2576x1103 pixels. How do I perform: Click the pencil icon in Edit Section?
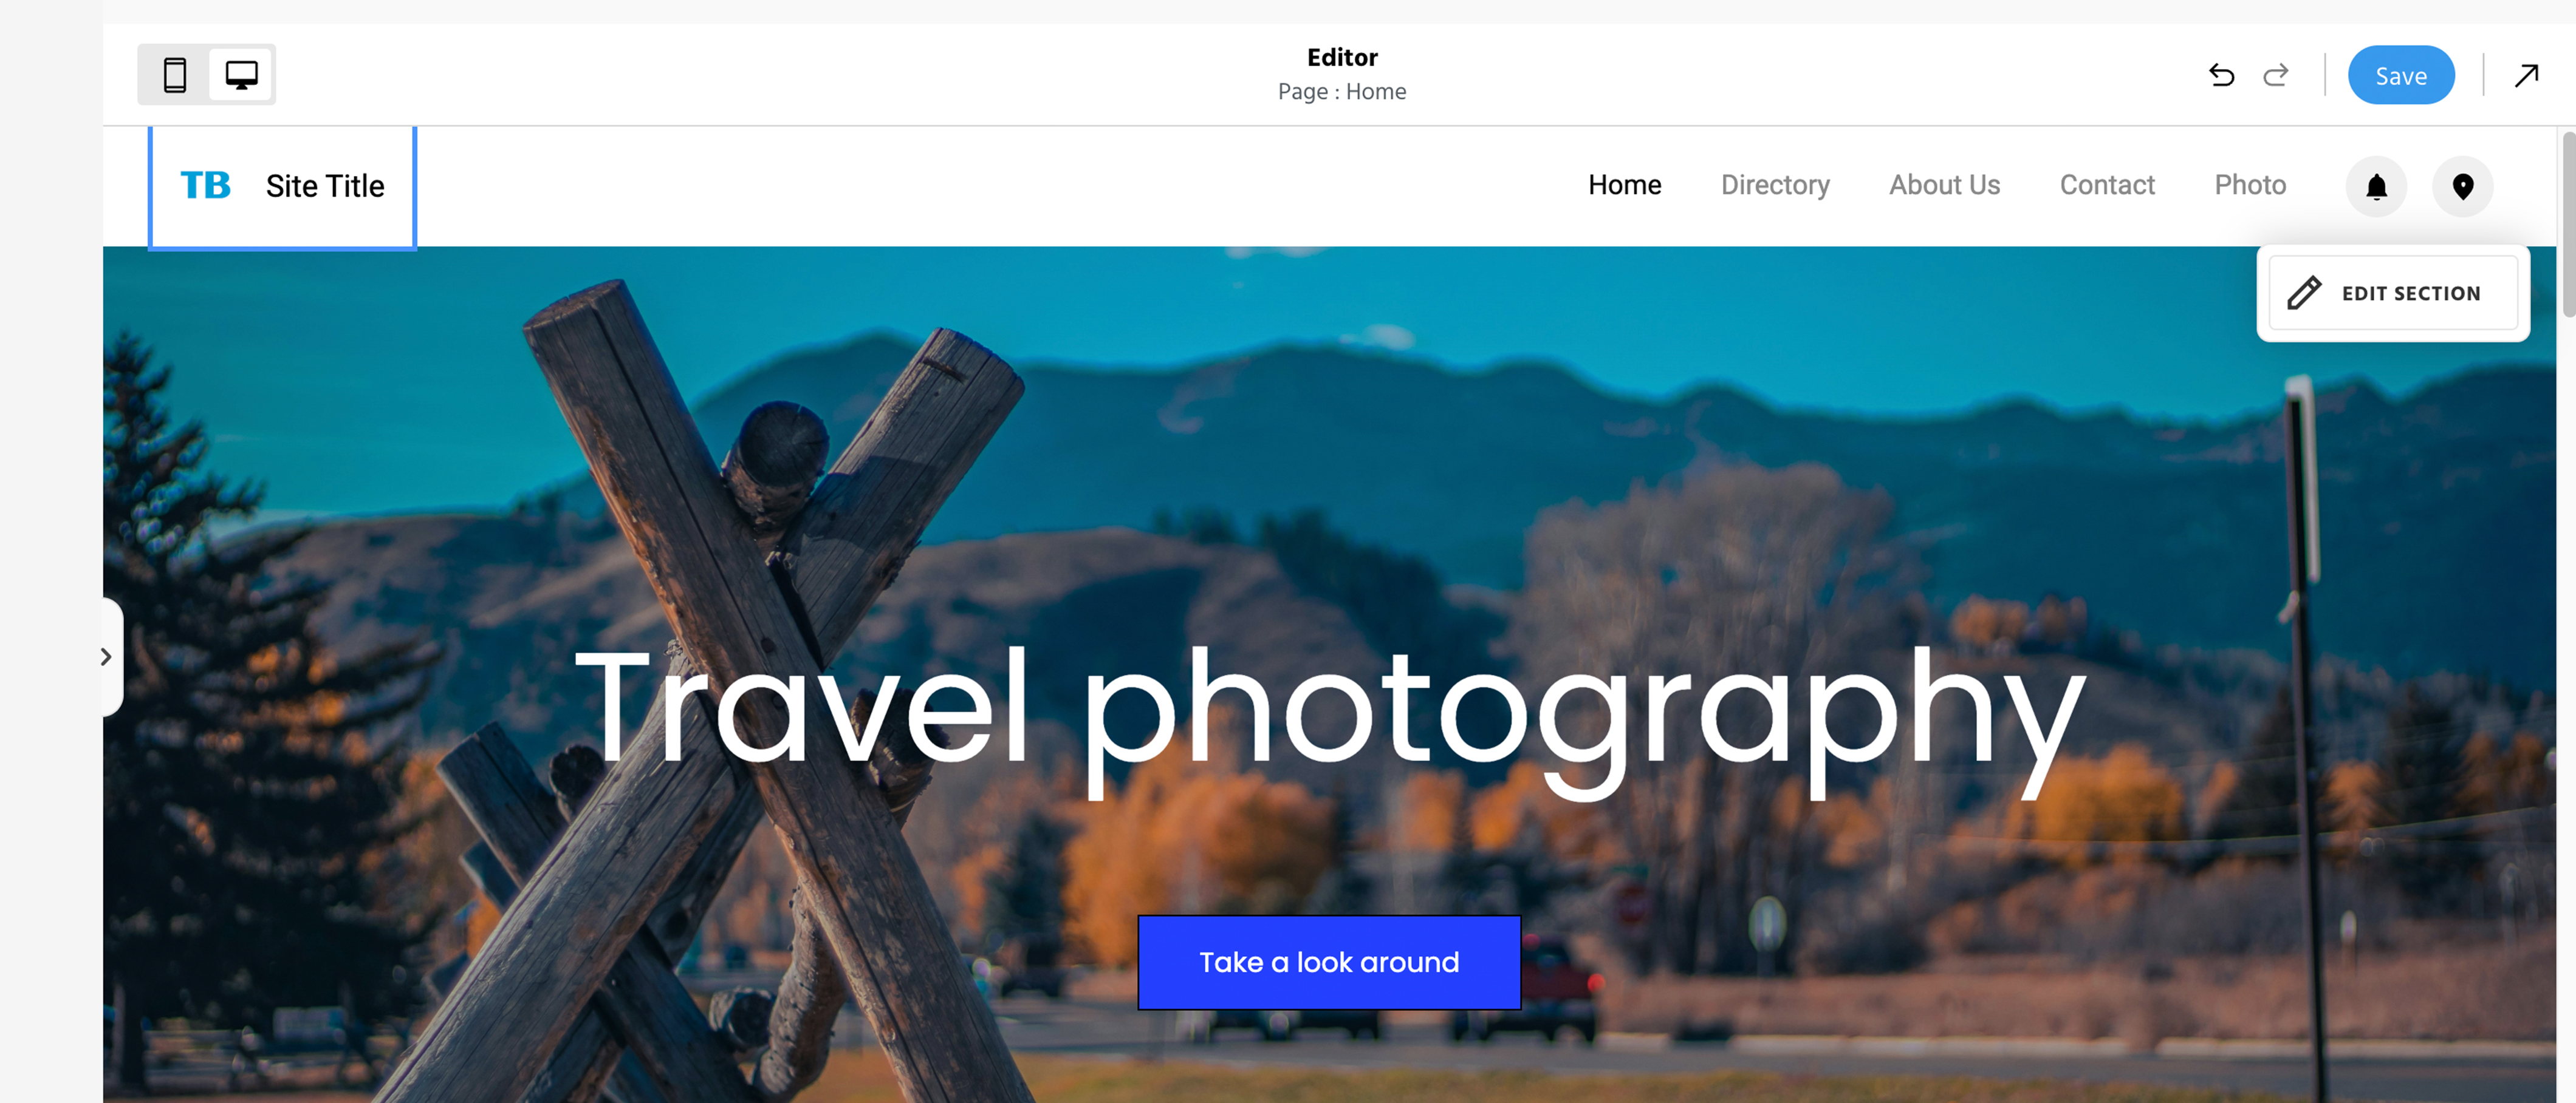[x=2304, y=293]
